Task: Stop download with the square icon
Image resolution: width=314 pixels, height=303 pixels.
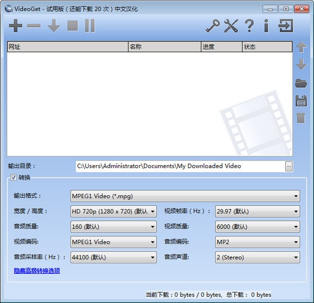Action: pos(73,26)
